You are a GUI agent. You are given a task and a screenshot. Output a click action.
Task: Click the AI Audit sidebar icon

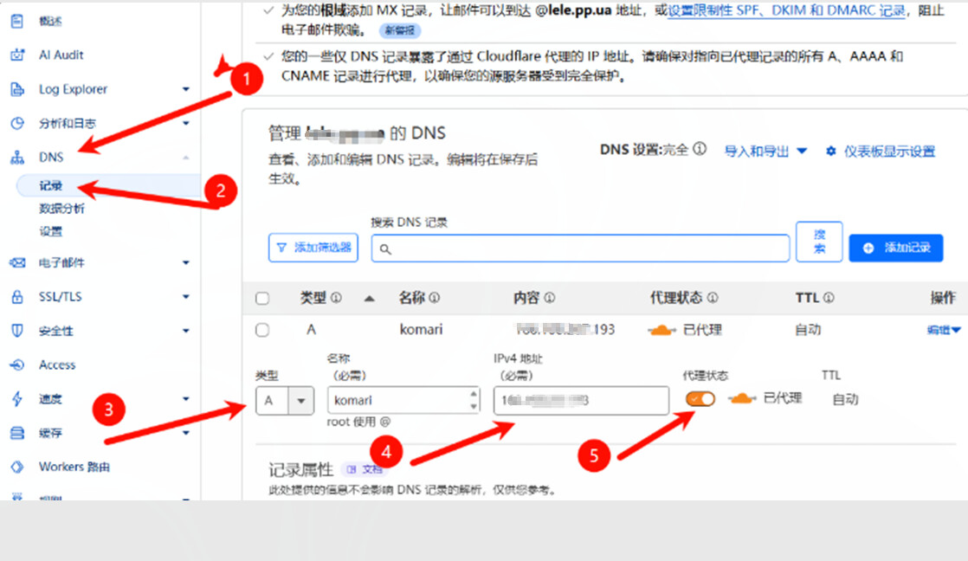[16, 55]
